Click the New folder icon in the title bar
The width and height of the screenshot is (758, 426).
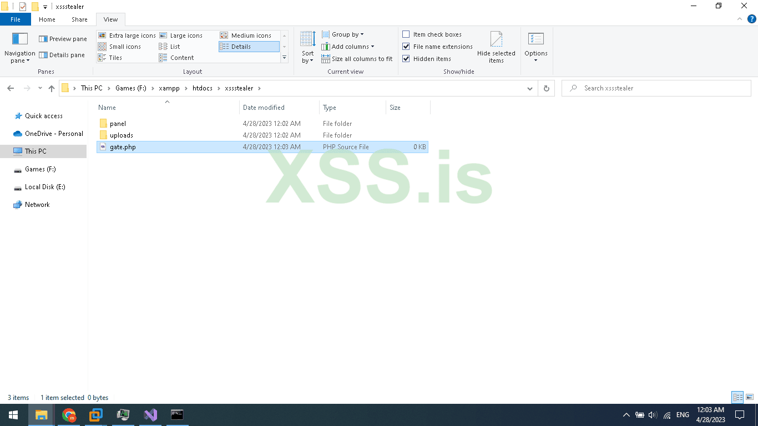(35, 7)
